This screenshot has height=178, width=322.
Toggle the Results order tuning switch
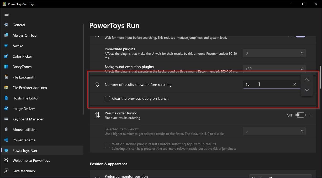(x=300, y=115)
